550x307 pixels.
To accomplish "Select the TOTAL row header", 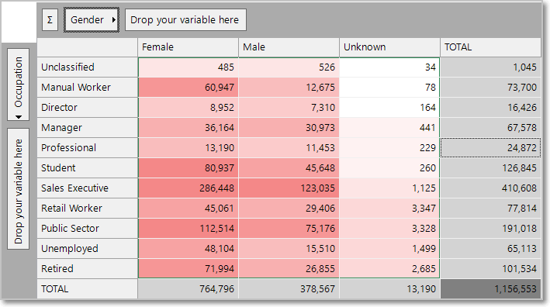I will click(x=88, y=289).
